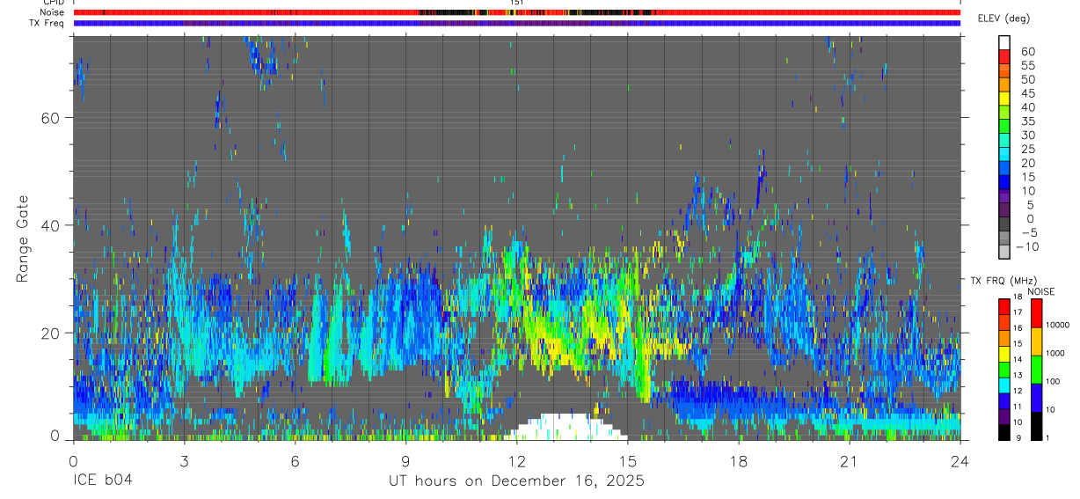This screenshot has height=499, width=1080.
Task: Click the white swatch atop the ELEV colorbar
Action: 1004,42
